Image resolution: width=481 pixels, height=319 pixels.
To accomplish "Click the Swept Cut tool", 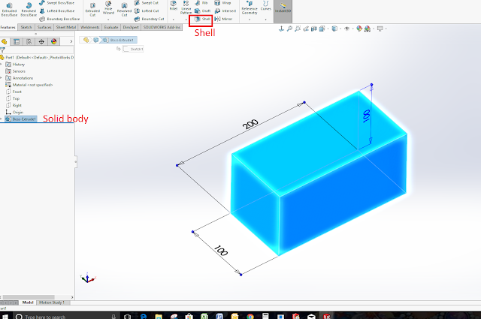I will pyautogui.click(x=147, y=3).
